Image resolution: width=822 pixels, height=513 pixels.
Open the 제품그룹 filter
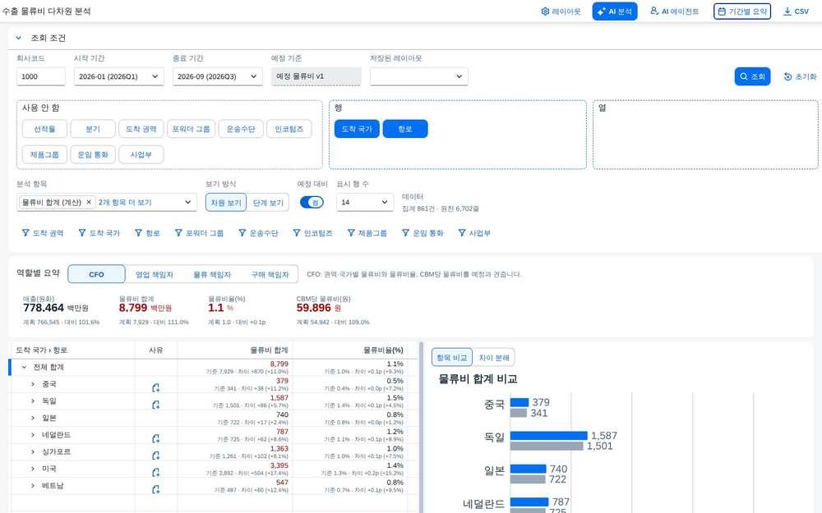click(x=367, y=233)
